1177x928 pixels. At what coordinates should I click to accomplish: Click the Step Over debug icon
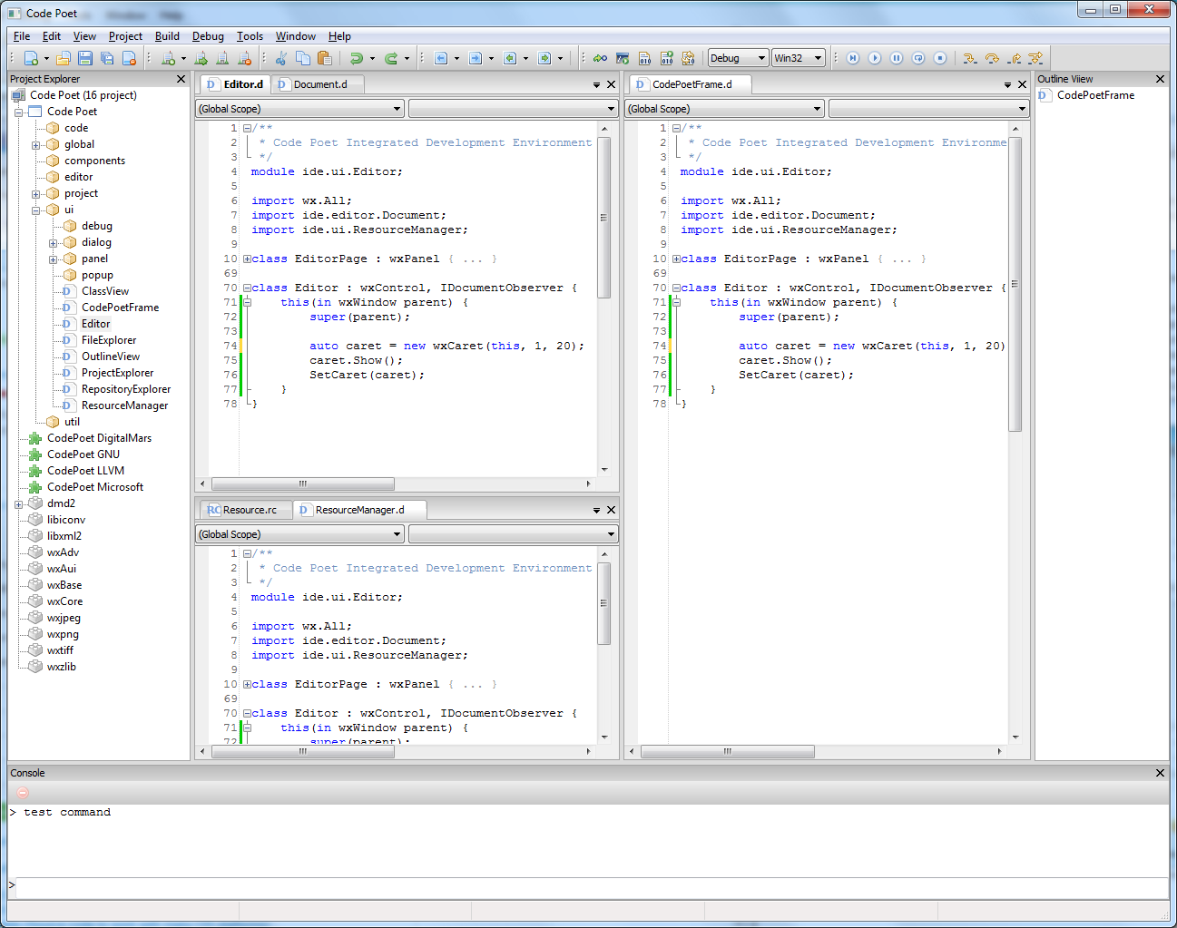[992, 58]
